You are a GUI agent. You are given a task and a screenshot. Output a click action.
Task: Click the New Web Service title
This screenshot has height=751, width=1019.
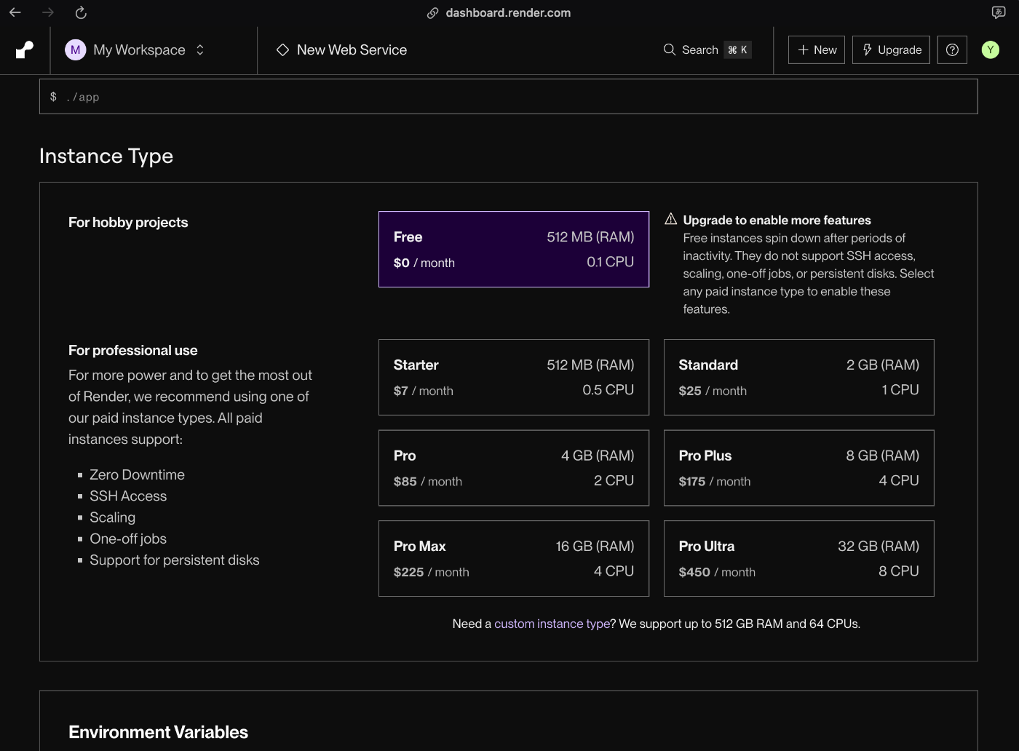tap(352, 49)
